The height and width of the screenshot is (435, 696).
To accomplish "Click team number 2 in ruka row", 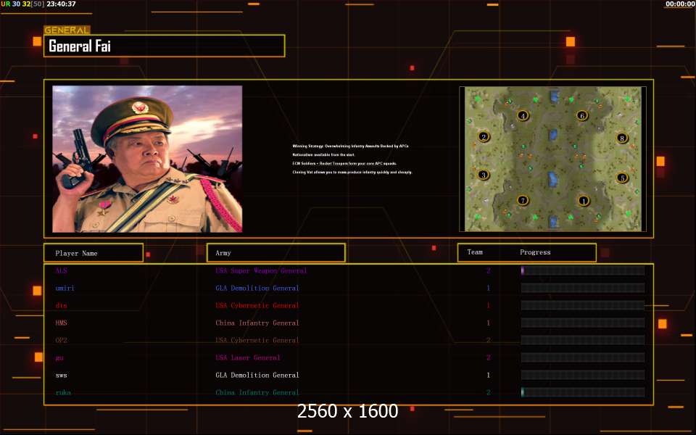I will tap(488, 392).
